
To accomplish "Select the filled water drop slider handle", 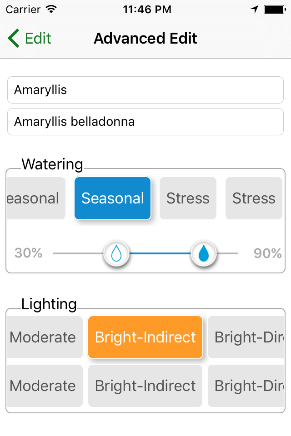I will point(204,253).
